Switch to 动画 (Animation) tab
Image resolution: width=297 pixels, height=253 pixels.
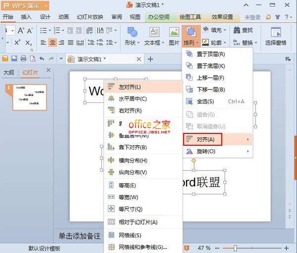click(63, 17)
